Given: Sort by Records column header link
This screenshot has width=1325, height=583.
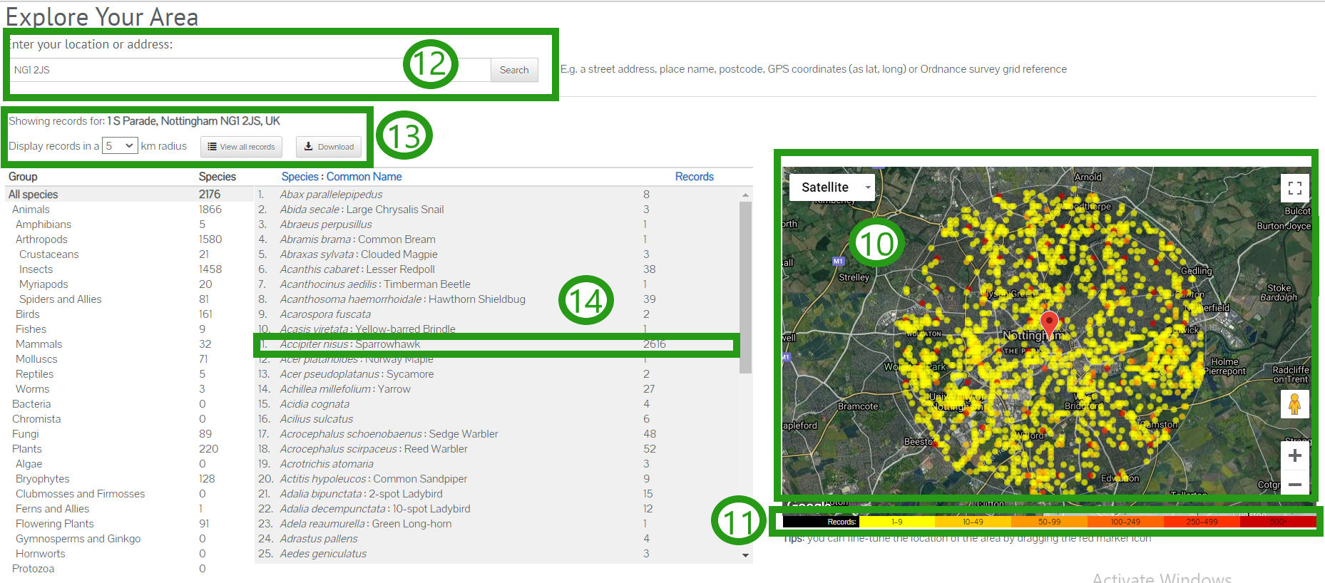Looking at the screenshot, I should click(x=694, y=177).
